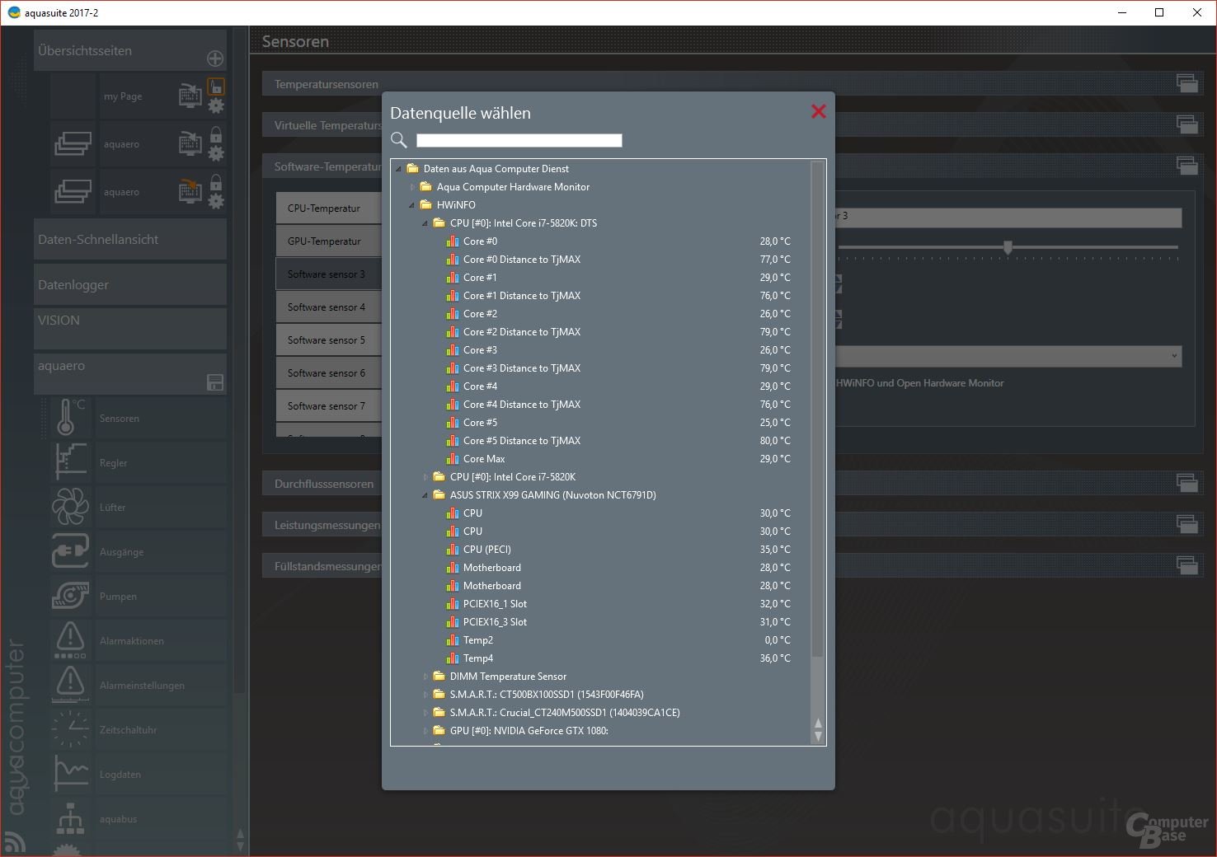1217x857 pixels.
Task: Open the Datenlogger section
Action: (130, 284)
